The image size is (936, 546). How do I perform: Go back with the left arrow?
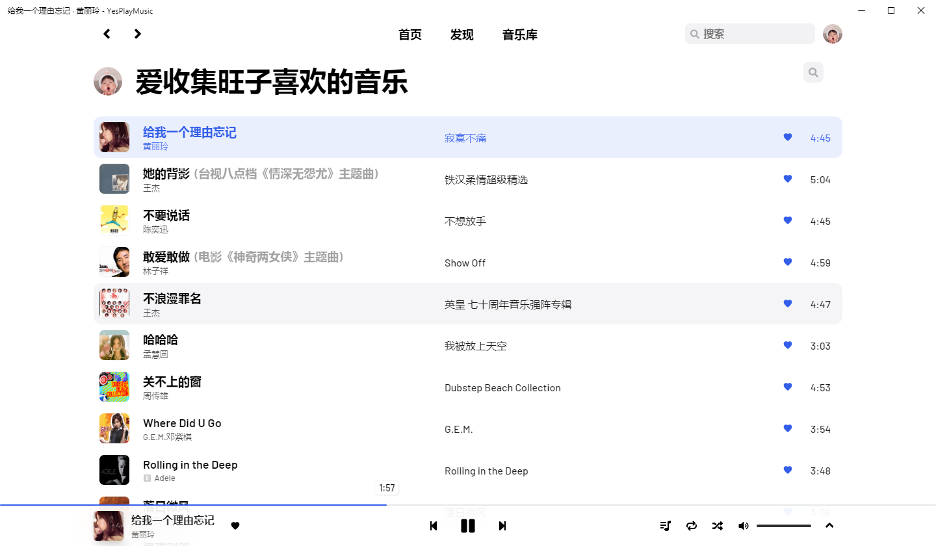point(107,34)
